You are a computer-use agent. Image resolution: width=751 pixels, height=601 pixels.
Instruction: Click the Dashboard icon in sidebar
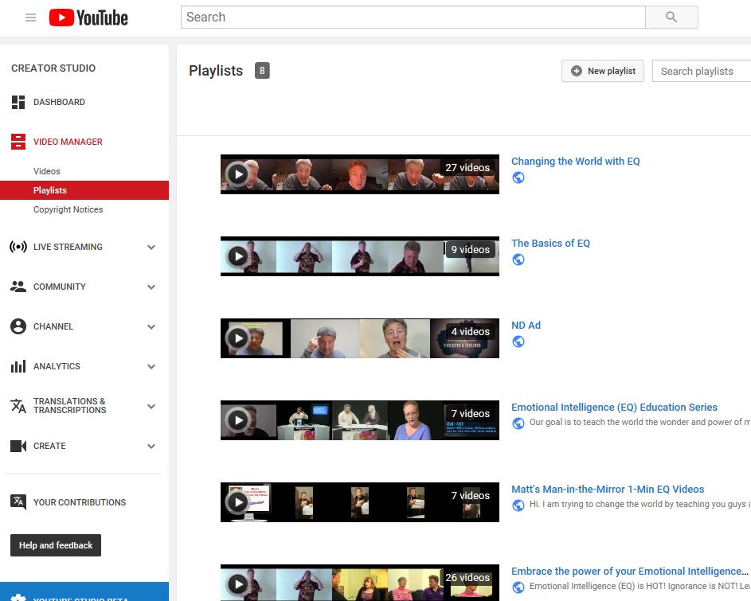pyautogui.click(x=18, y=102)
